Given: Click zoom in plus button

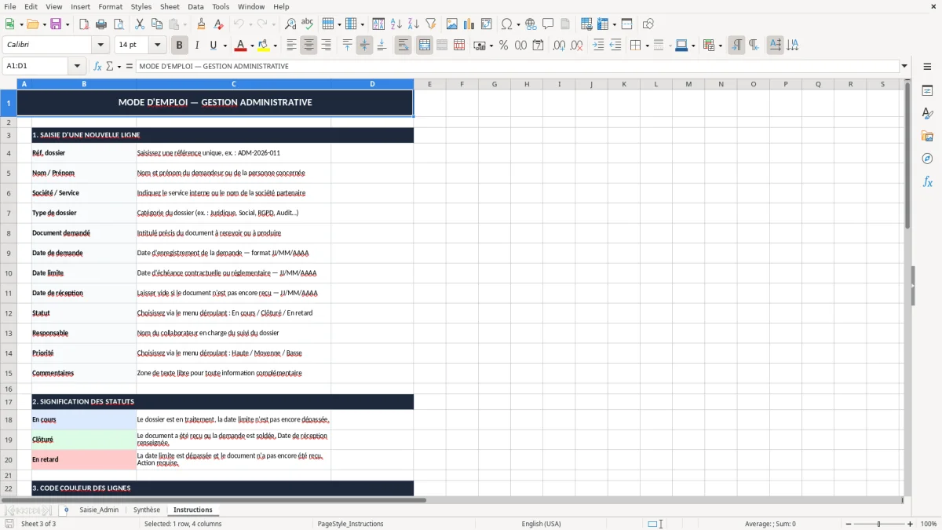Looking at the screenshot, I should tap(910, 524).
